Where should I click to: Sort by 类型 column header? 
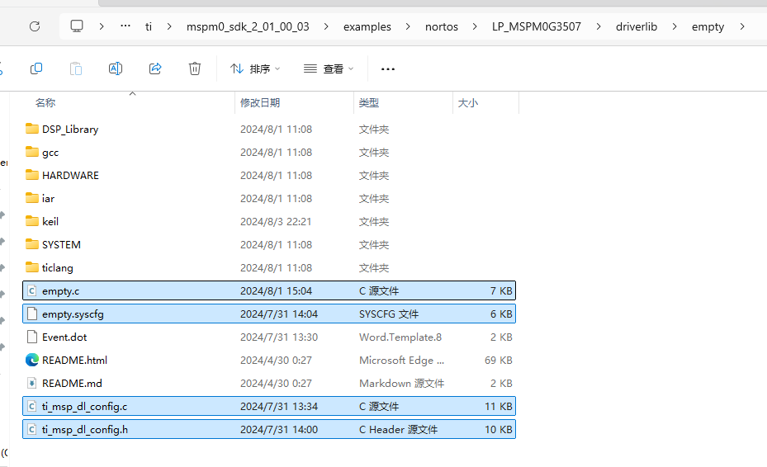tap(369, 102)
